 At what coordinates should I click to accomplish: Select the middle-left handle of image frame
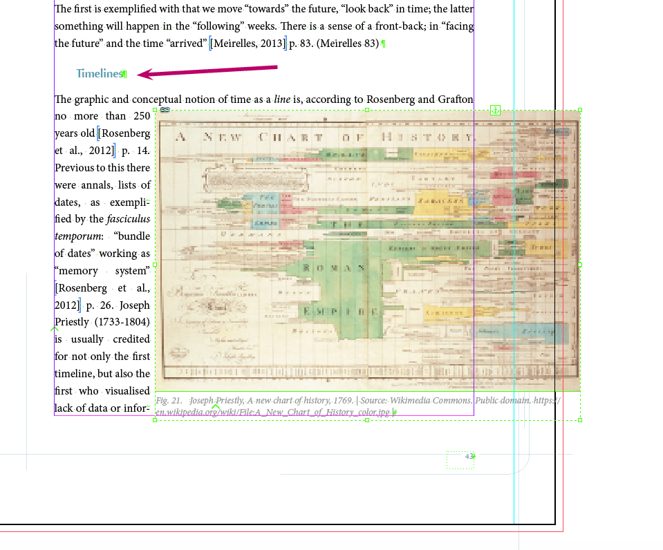(x=155, y=265)
